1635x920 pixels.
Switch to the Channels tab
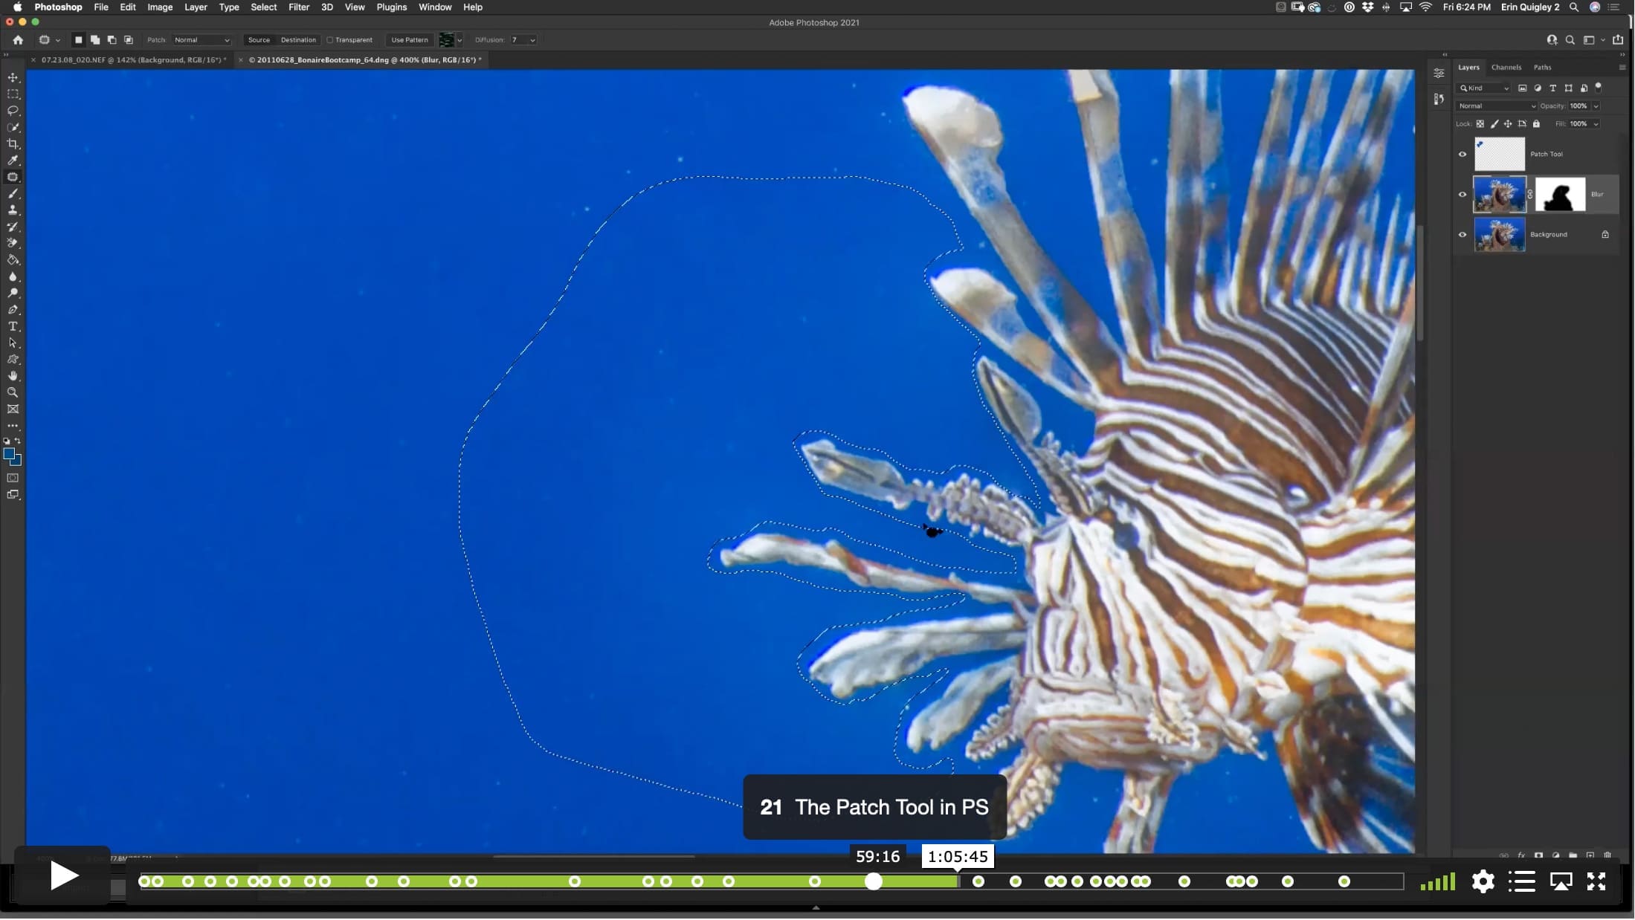[x=1506, y=68]
